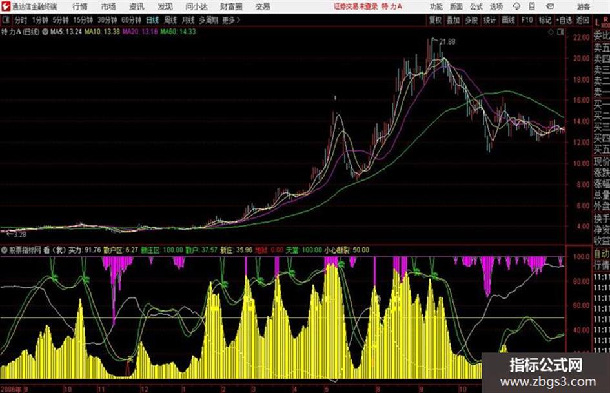This screenshot has width=610, height=393.
Task: Click the diamond icon at chart top right
Action: point(551,32)
